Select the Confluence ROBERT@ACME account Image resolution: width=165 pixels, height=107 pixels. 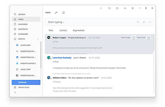click(x=26, y=57)
